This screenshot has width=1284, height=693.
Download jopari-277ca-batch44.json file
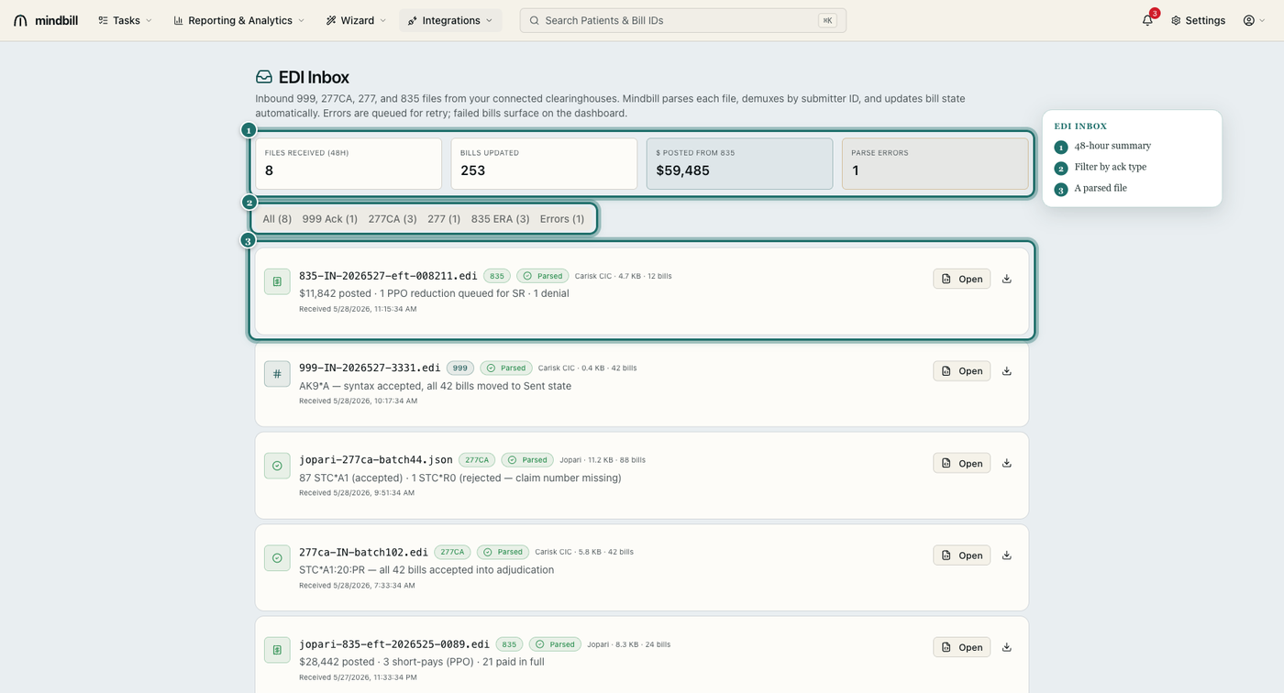1007,463
